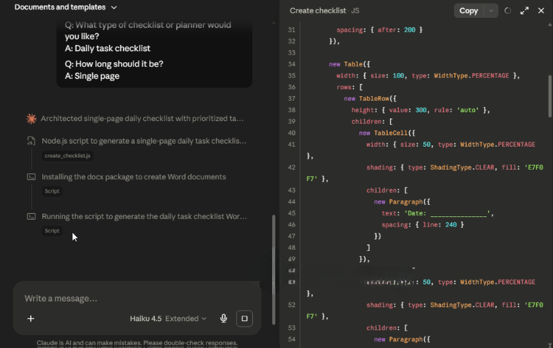Open the create_checklist.js file chip
The image size is (553, 348).
point(67,155)
